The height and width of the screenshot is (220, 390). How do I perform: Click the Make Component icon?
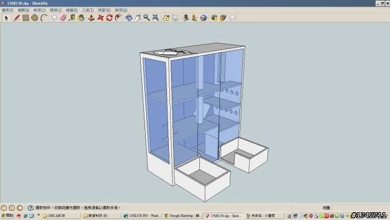[x=54, y=18]
